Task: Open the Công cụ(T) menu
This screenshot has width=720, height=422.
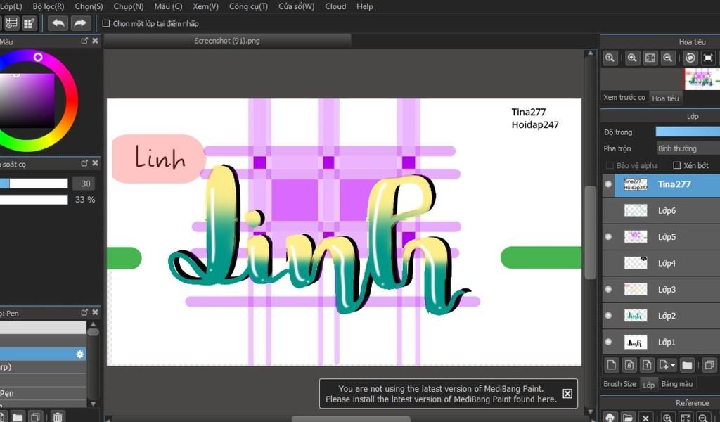Action: pyautogui.click(x=248, y=6)
